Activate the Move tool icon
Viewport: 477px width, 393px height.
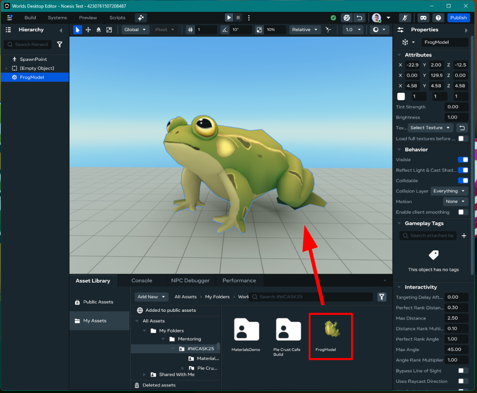pyautogui.click(x=88, y=30)
